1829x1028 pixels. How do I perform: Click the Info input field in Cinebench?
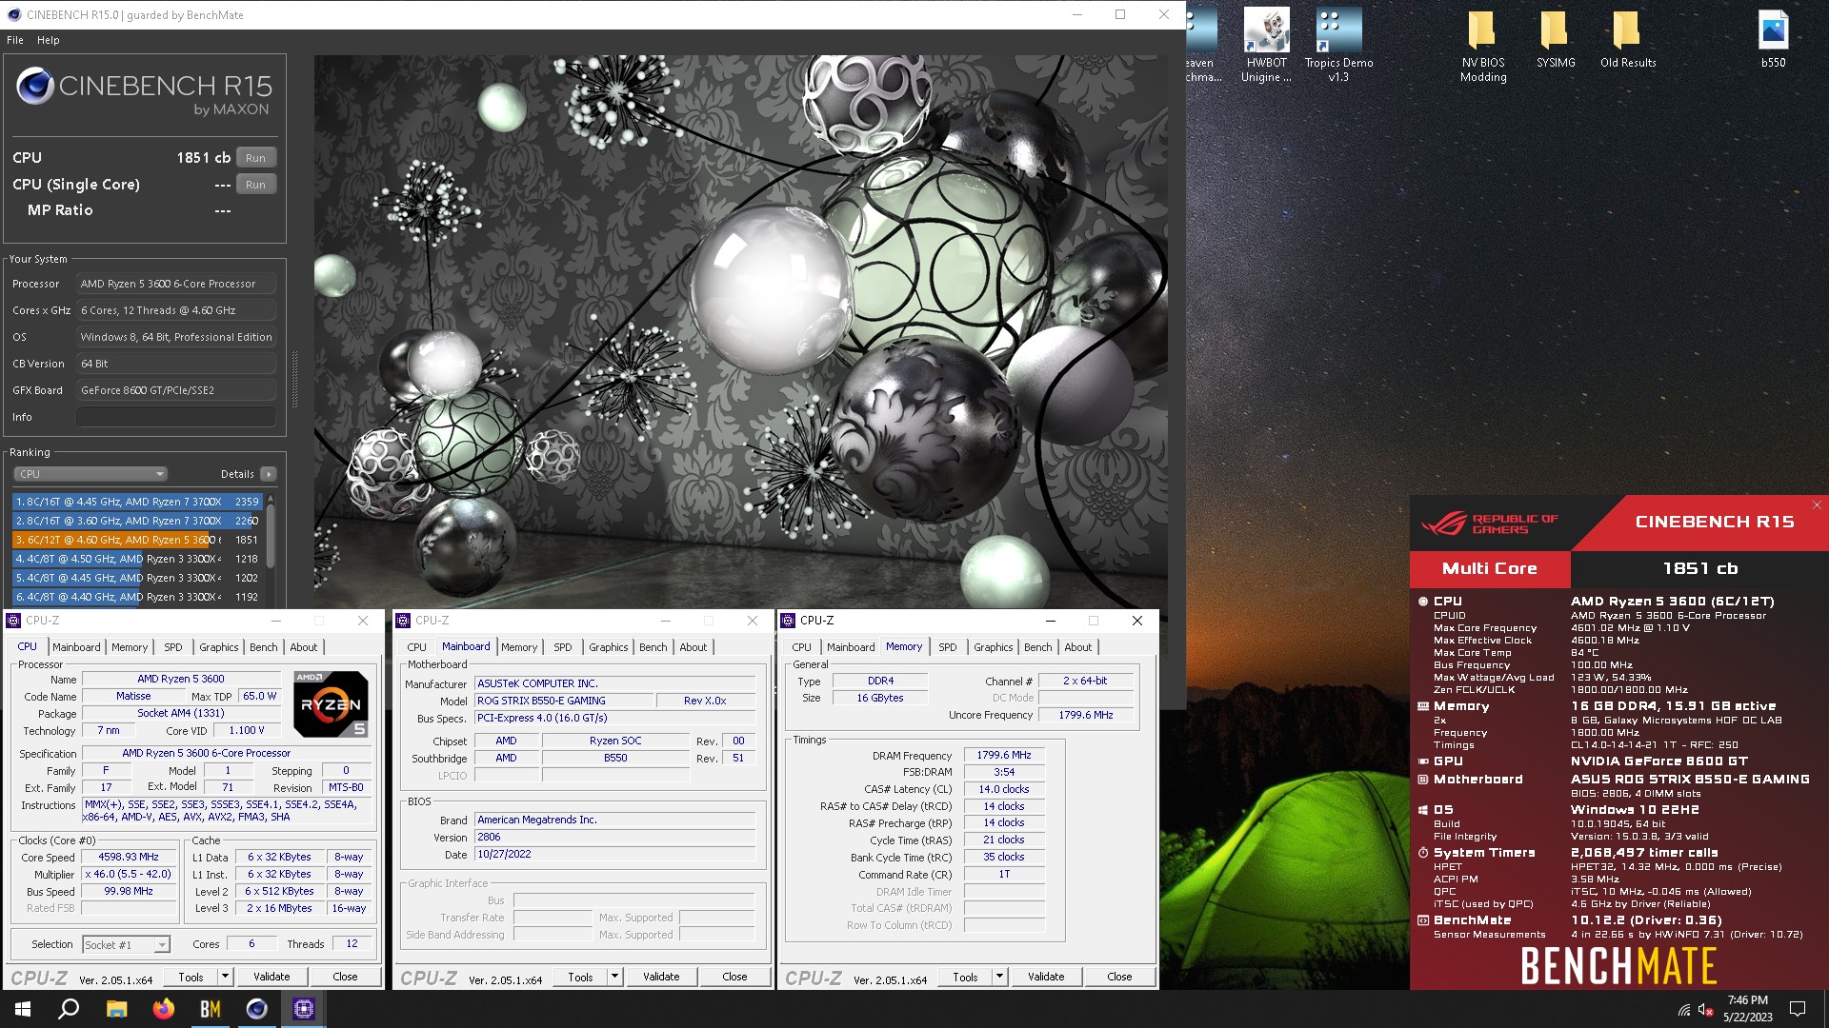click(176, 417)
